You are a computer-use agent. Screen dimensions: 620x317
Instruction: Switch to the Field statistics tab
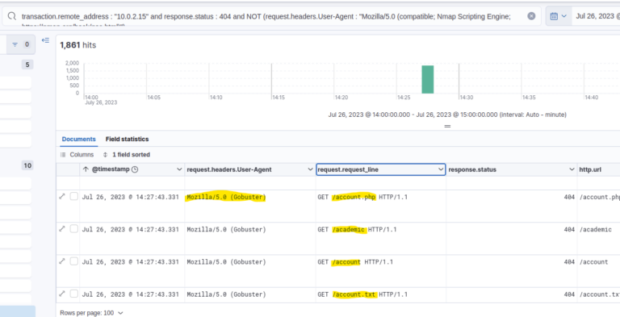click(127, 139)
